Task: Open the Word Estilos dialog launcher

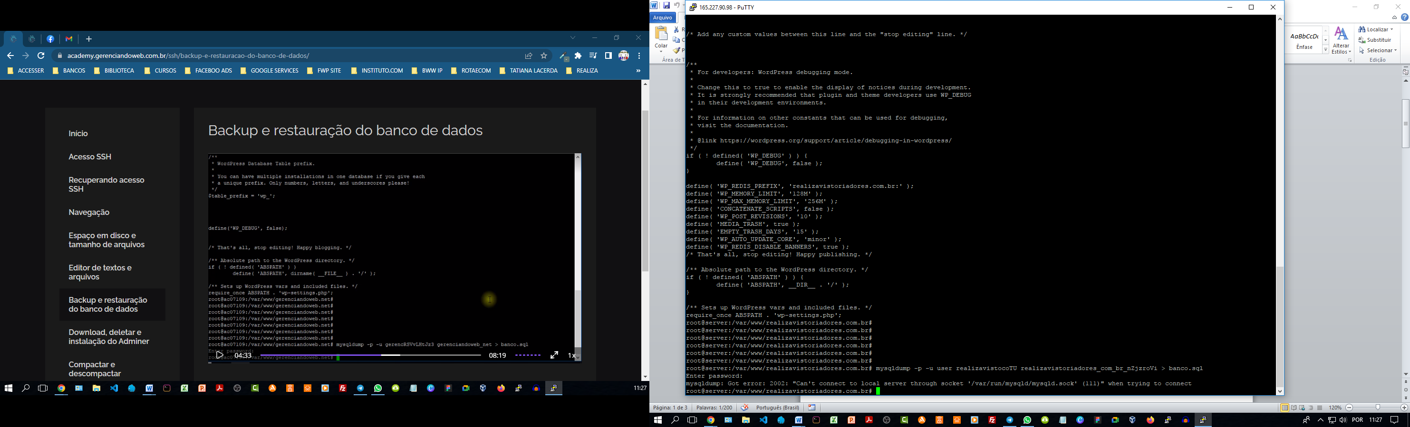Action: [1350, 61]
